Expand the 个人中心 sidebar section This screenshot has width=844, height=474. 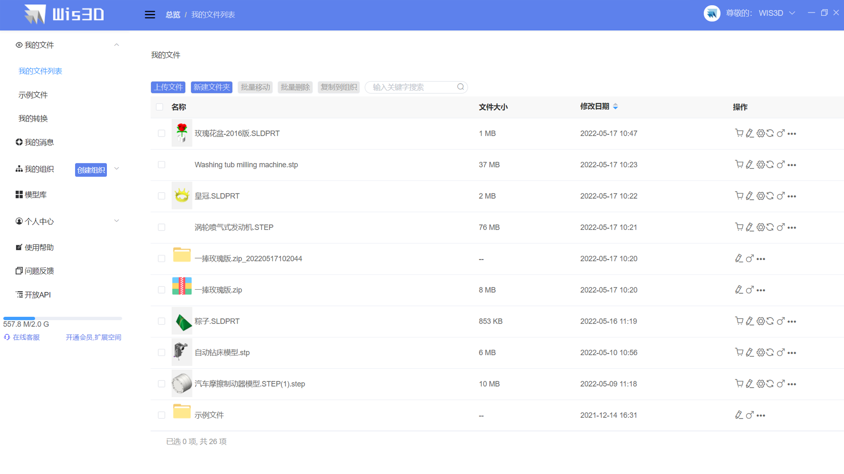(116, 221)
